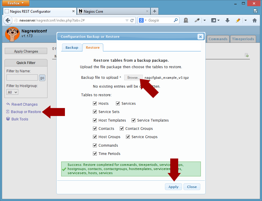Screen dimensions: 262x201
Task: Open the search engine selector dropdown
Action: (145, 20)
